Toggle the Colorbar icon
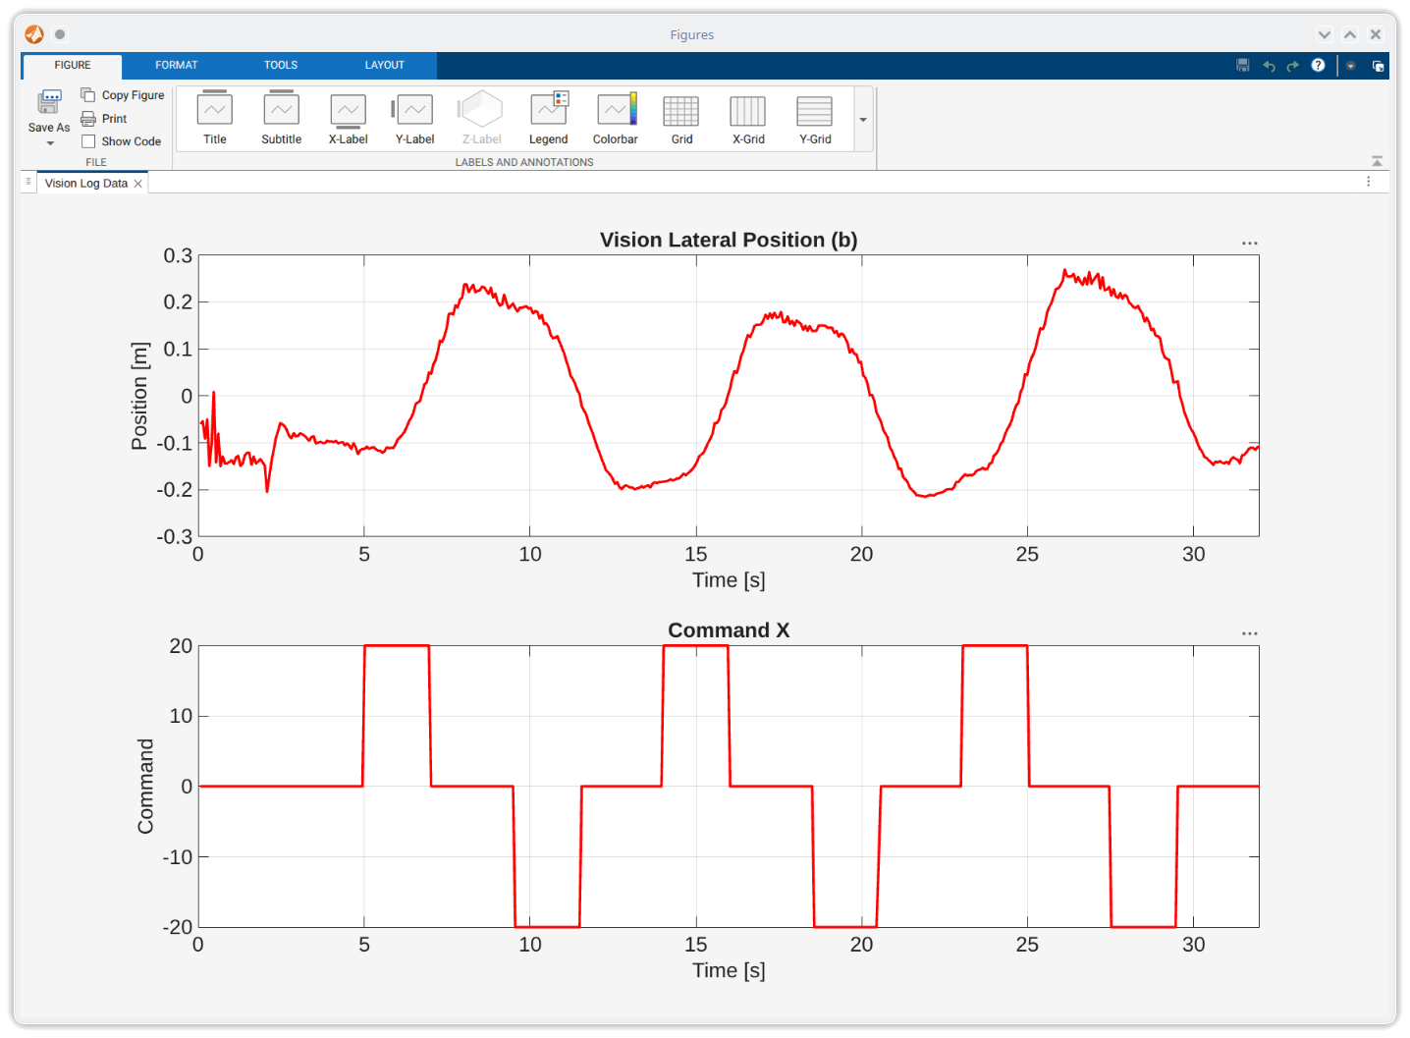This screenshot has width=1410, height=1038. 617,108
